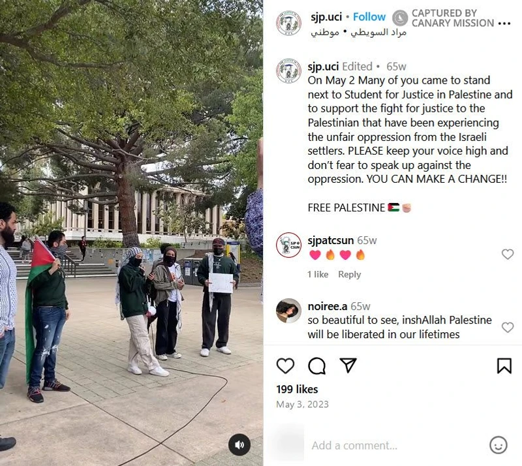Toggle video sound with speaker button
The height and width of the screenshot is (466, 522).
(x=239, y=444)
